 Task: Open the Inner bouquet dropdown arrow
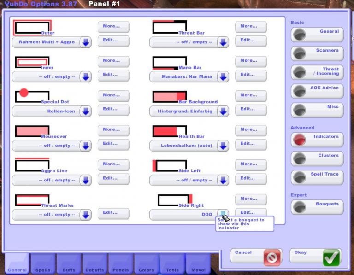click(x=86, y=77)
